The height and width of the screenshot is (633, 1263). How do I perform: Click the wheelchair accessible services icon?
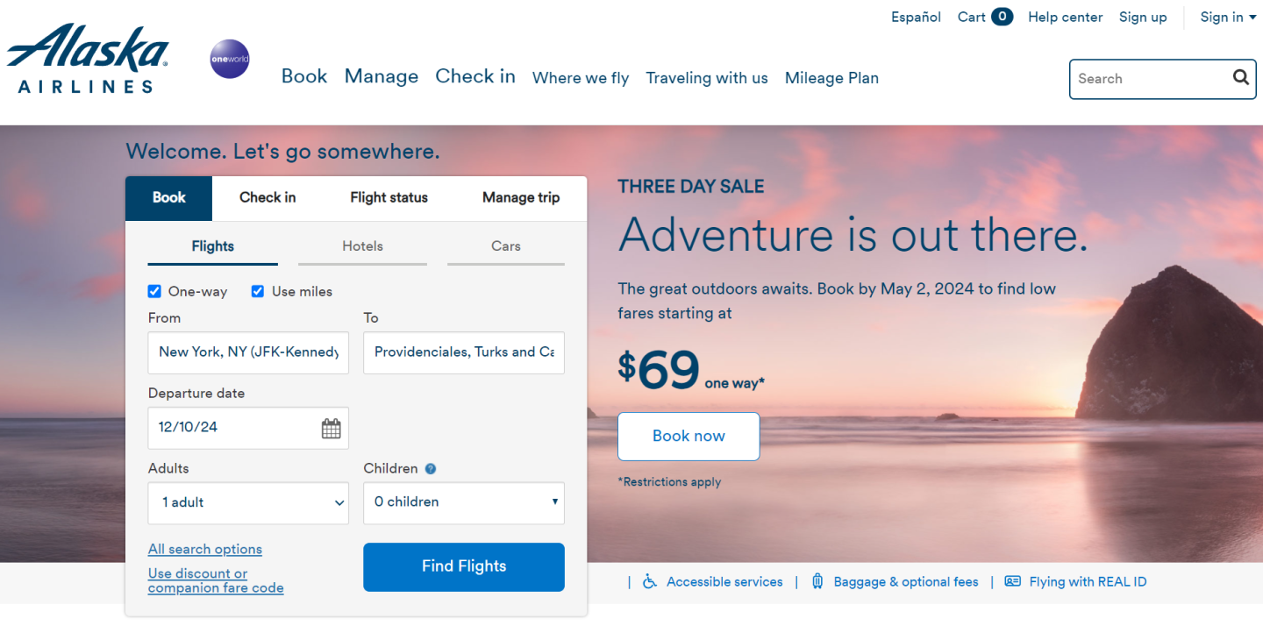650,581
